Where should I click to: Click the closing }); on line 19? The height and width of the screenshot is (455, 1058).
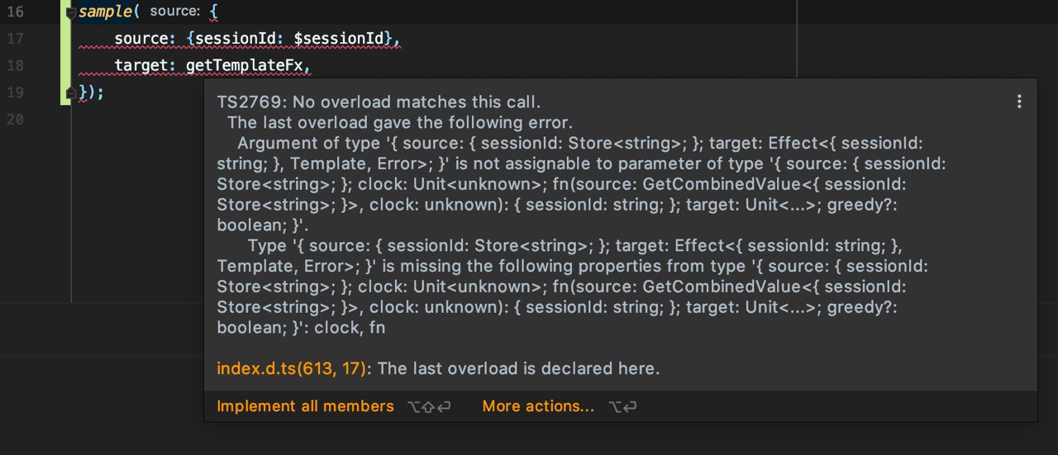pos(91,92)
